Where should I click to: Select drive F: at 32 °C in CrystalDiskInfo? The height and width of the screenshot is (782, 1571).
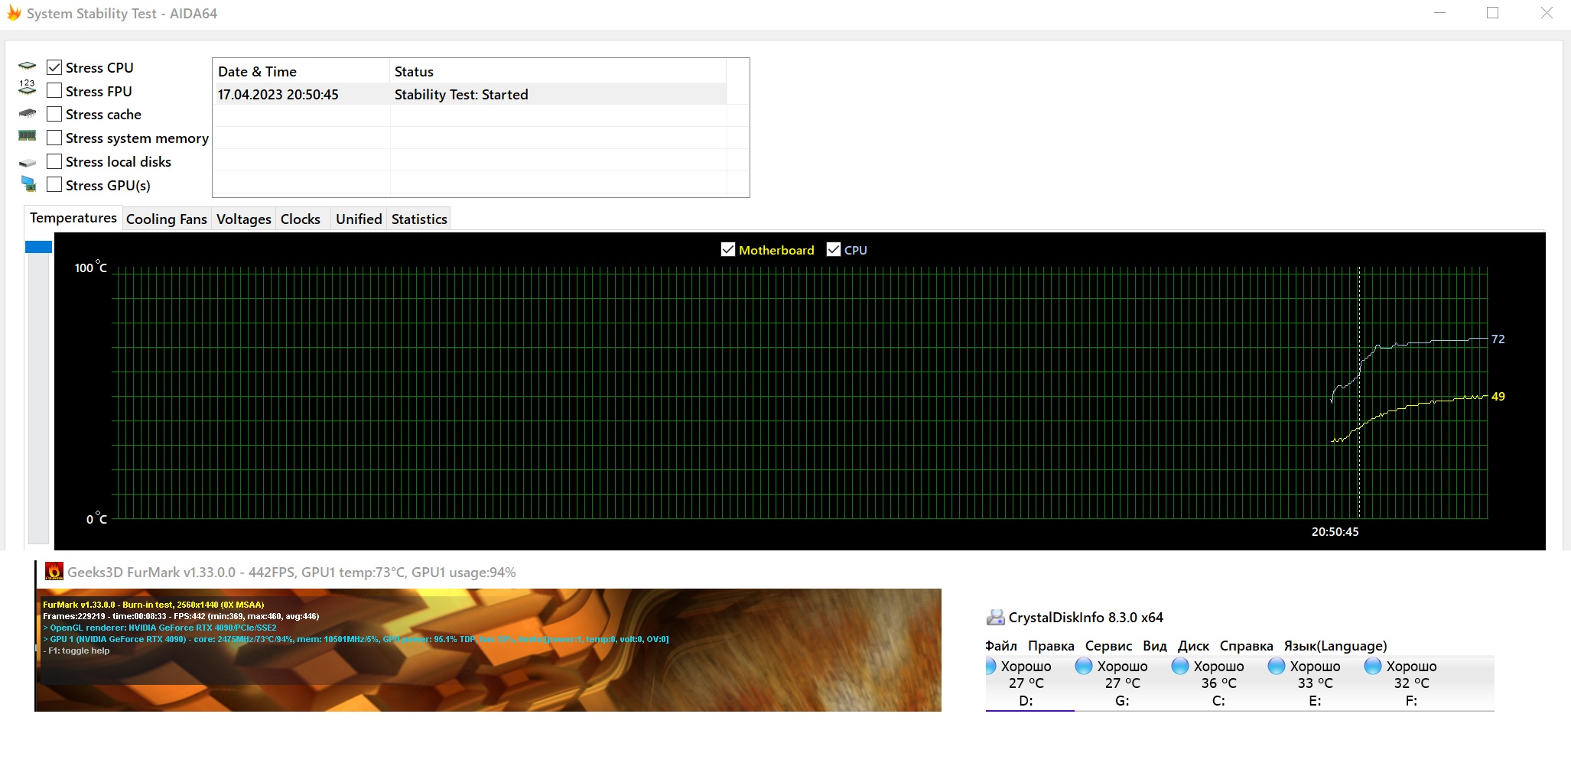click(x=1412, y=683)
